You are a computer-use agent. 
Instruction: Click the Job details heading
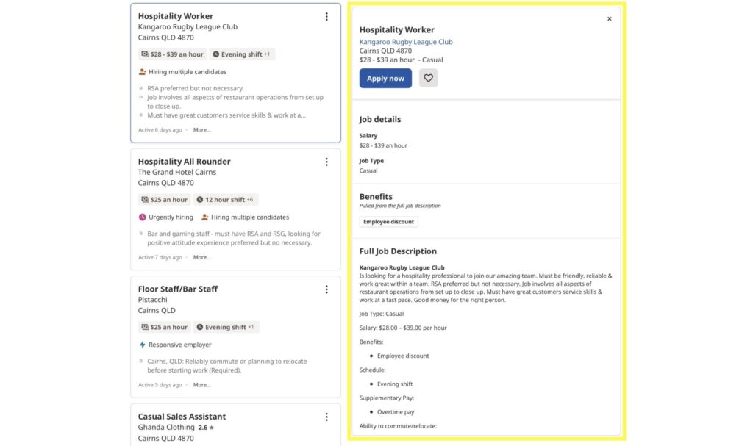(380, 119)
